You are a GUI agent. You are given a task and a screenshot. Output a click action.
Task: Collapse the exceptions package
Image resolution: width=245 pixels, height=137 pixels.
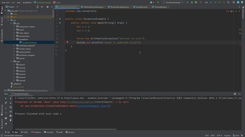pyautogui.click(x=14, y=39)
